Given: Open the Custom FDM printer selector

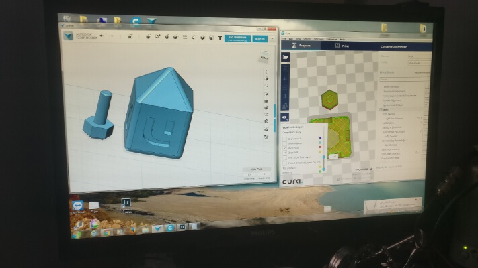Looking at the screenshot, I should pyautogui.click(x=393, y=47).
